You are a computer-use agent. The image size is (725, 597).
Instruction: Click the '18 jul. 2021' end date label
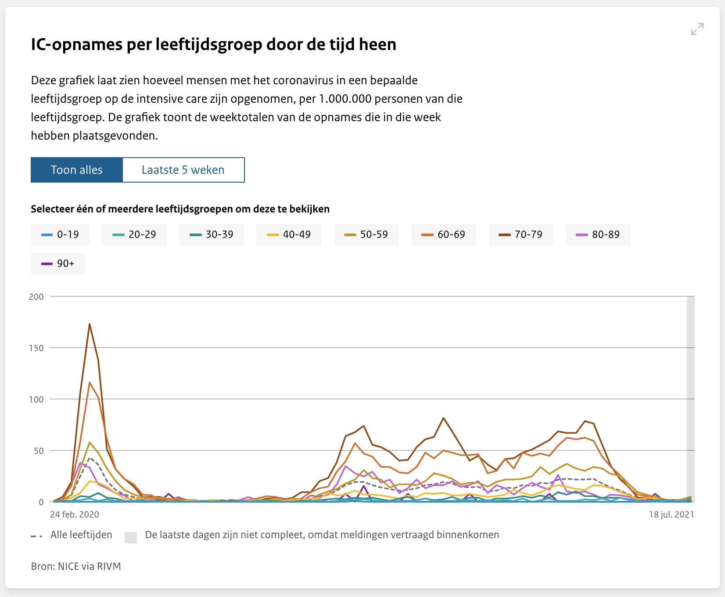tap(671, 514)
